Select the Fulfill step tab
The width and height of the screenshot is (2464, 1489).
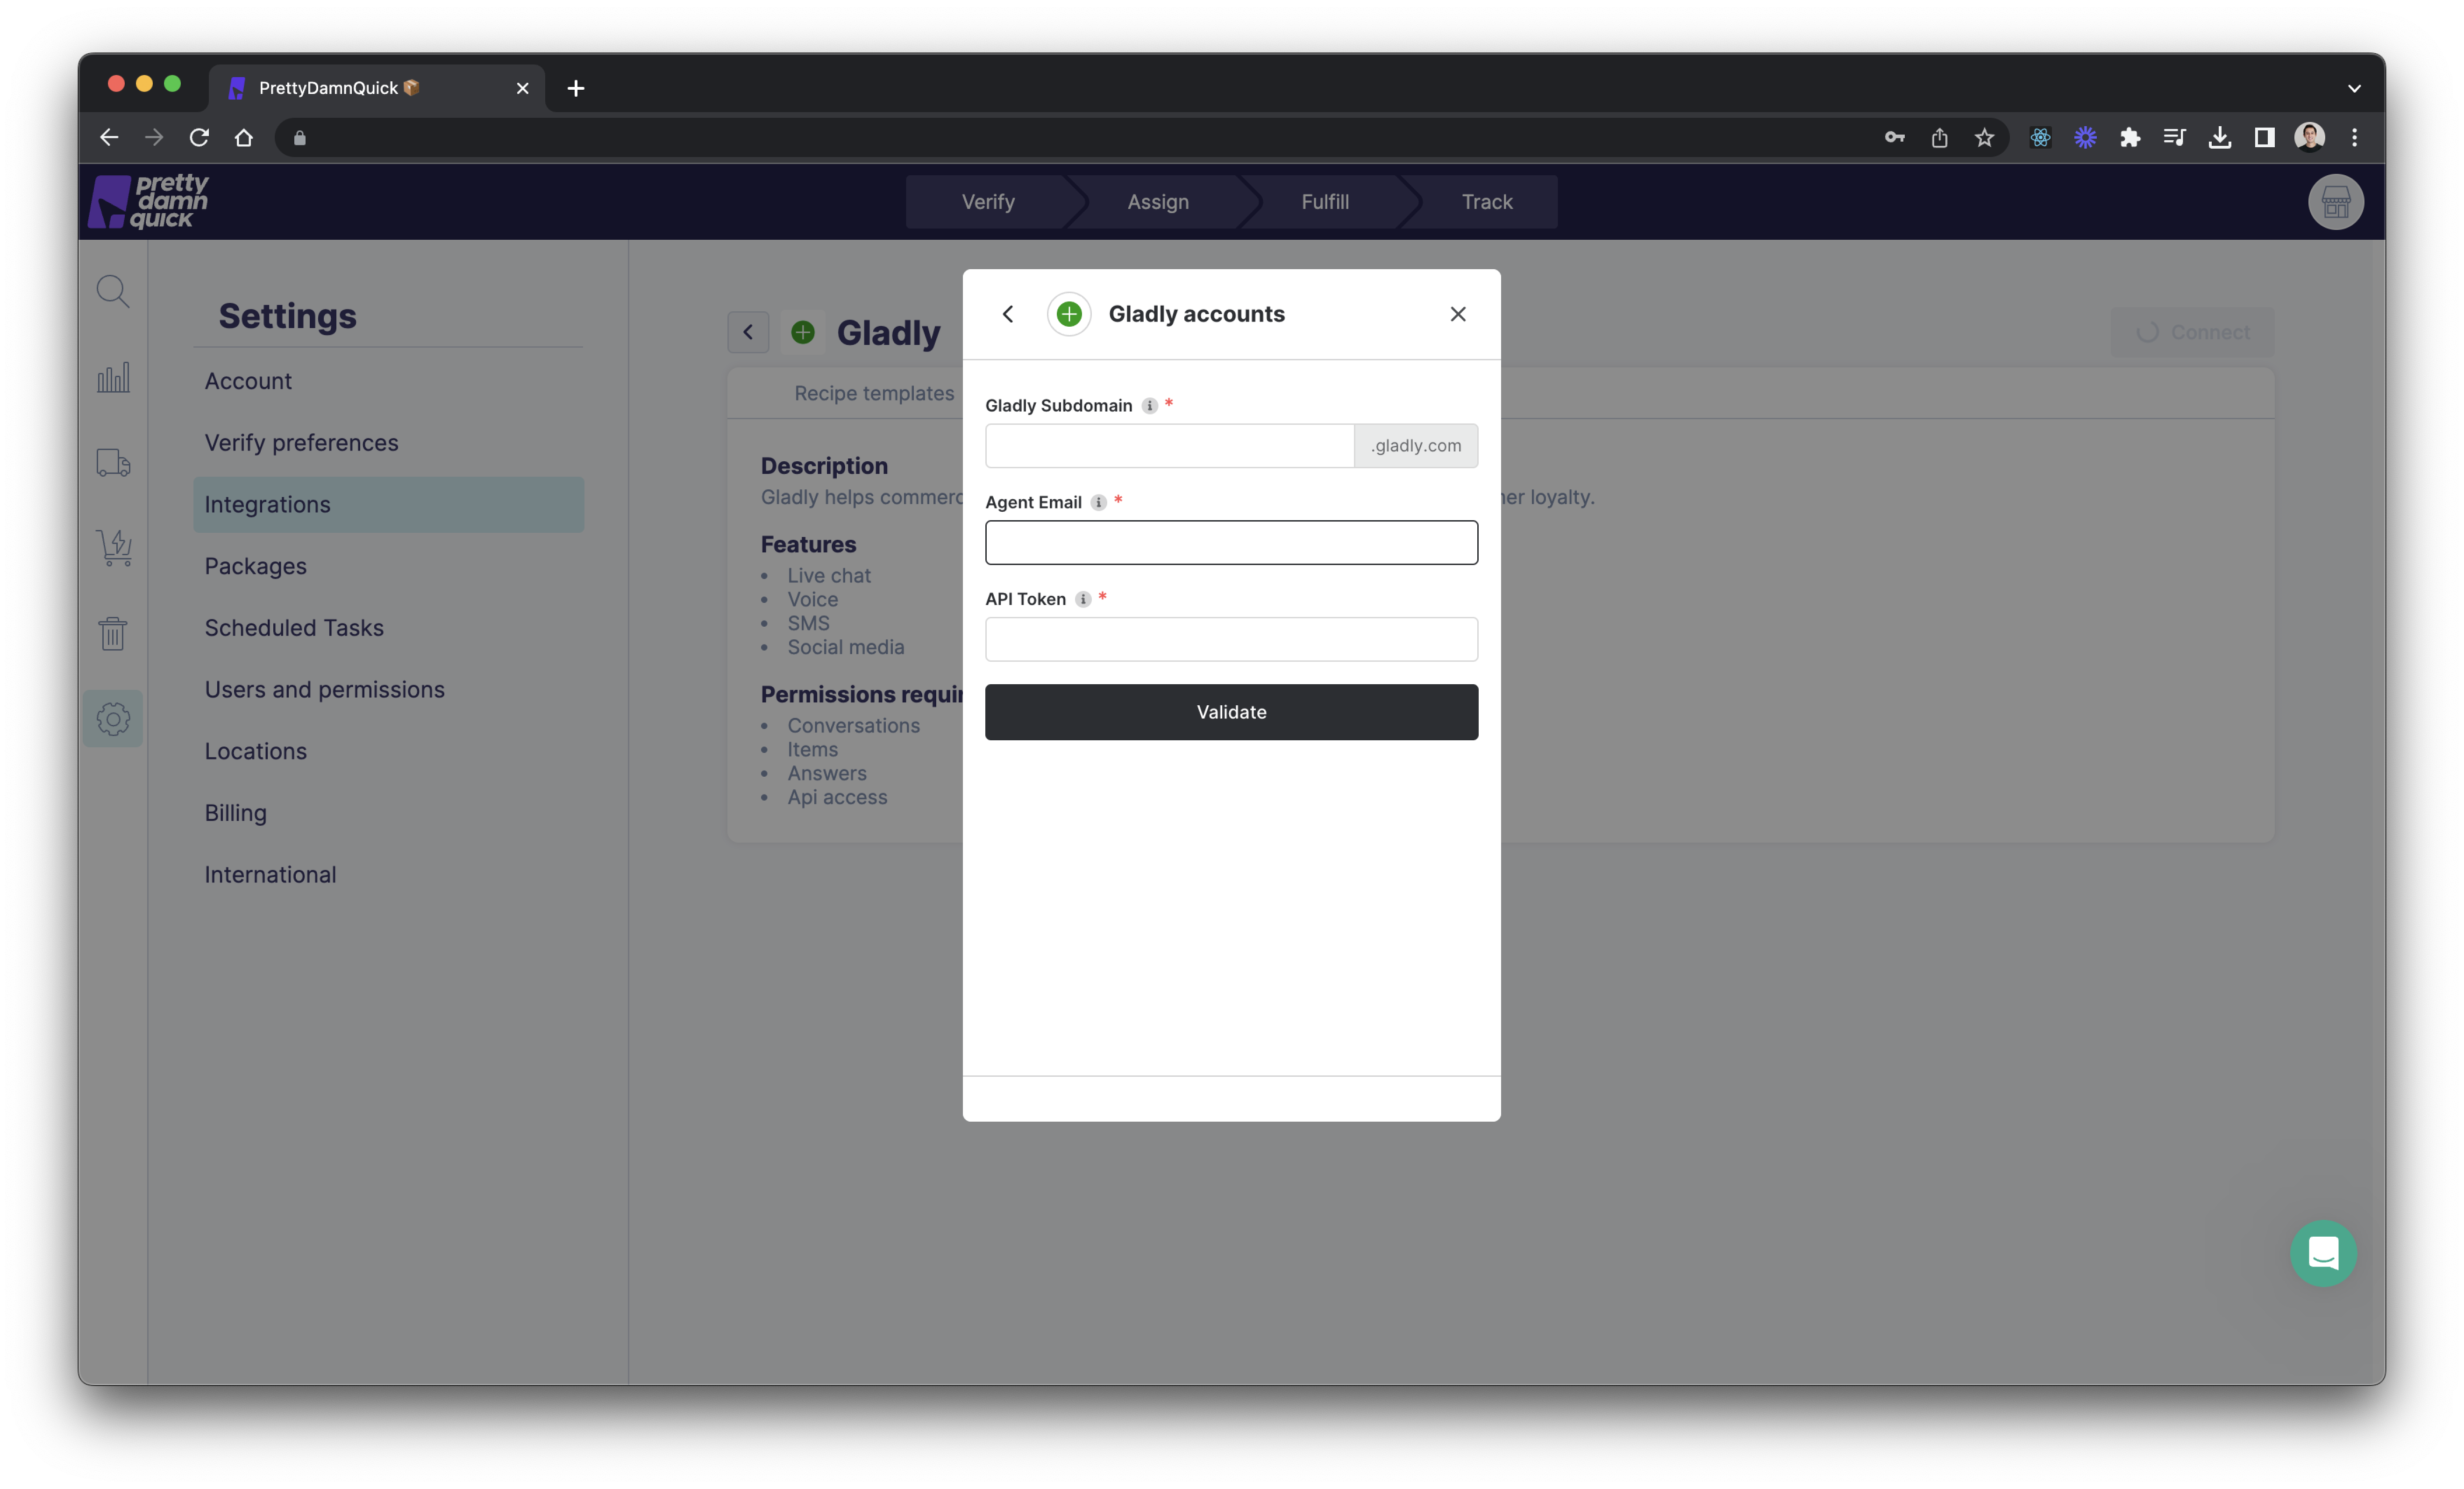point(1324,202)
